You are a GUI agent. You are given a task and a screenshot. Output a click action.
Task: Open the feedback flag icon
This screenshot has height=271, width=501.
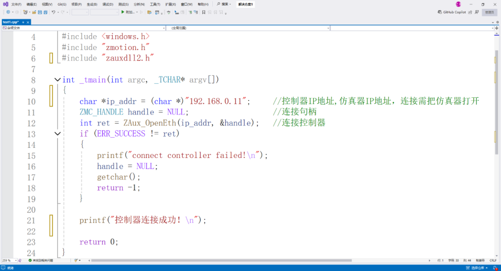(476, 12)
